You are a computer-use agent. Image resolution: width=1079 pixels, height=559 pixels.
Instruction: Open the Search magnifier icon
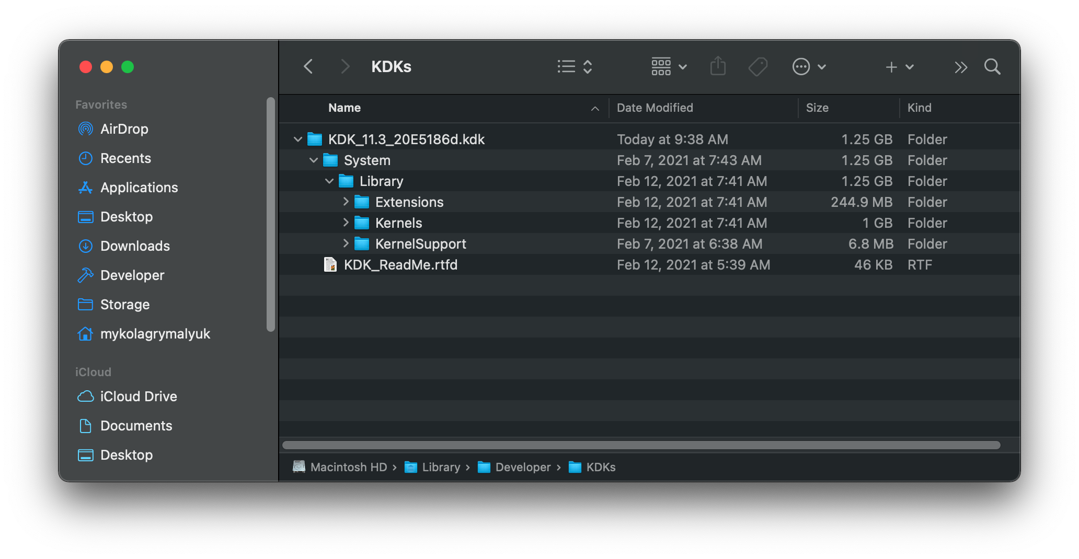(992, 67)
